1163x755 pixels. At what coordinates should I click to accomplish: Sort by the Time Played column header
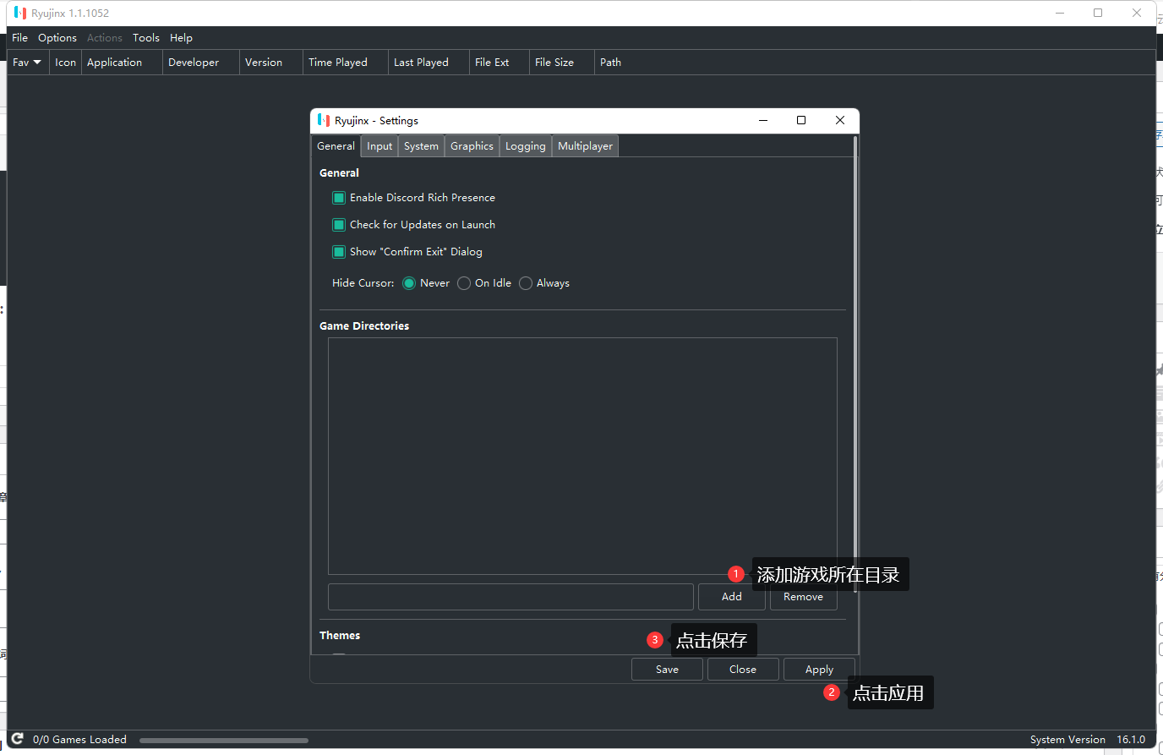346,63
